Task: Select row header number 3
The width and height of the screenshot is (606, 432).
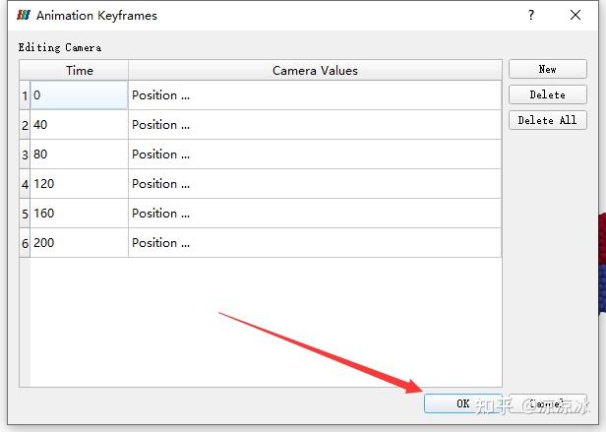Action: (x=25, y=154)
